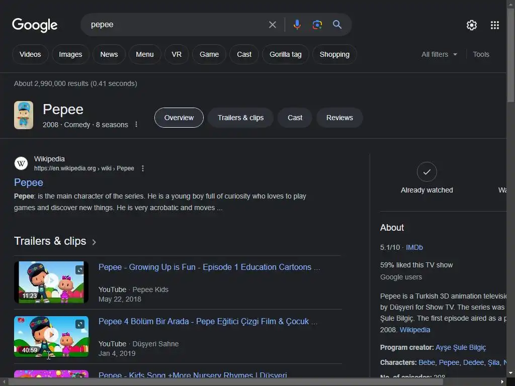Open more options beside 8 seasons
Viewport: 515px width, 386px height.
136,125
